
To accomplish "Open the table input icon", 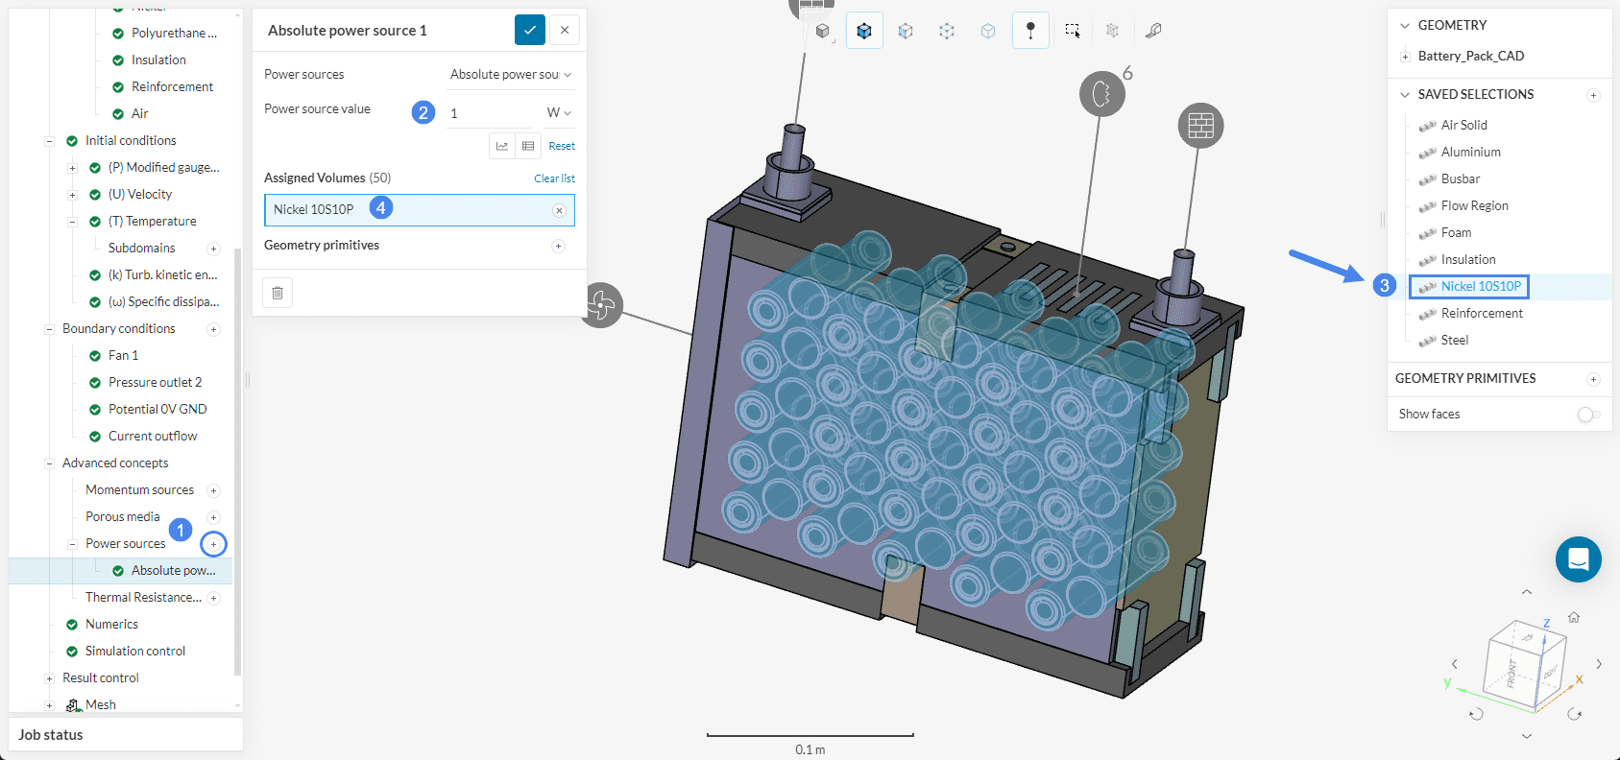I will (x=528, y=146).
